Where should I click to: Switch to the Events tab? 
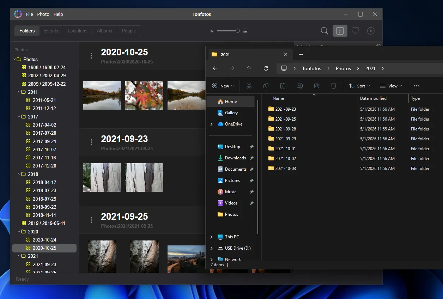click(x=51, y=31)
